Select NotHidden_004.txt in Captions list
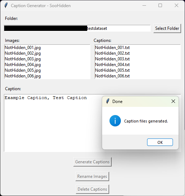 click(x=112, y=65)
